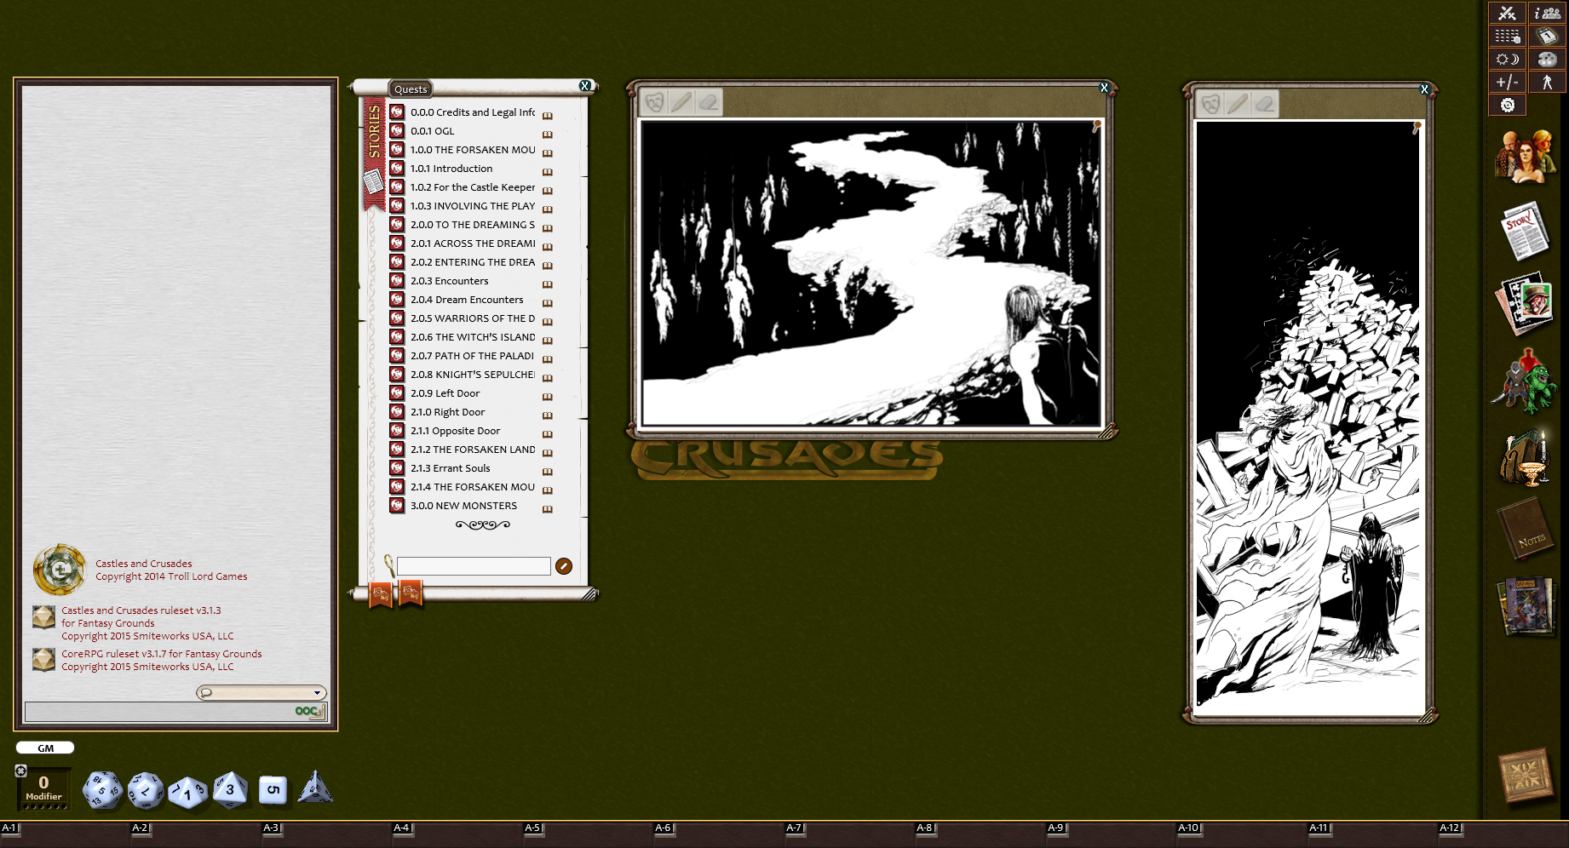1569x848 pixels.
Task: Open the Combat Tracker crossed-swords icon
Action: point(1507,13)
